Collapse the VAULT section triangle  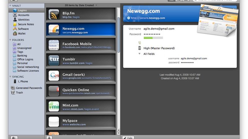(10, 6)
